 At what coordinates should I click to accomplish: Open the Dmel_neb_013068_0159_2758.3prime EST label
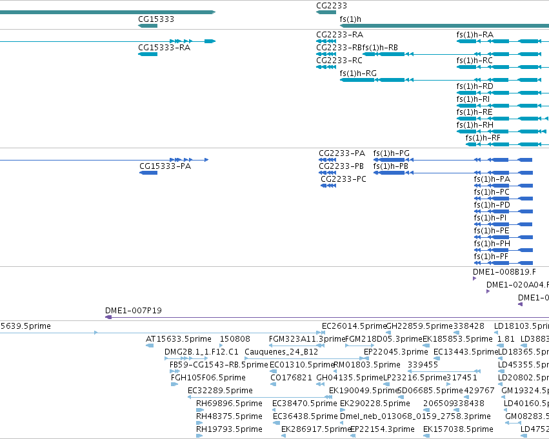pyautogui.click(x=415, y=417)
